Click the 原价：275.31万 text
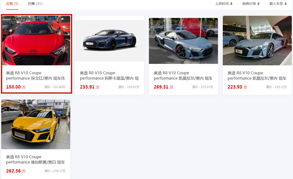 [203, 87]
